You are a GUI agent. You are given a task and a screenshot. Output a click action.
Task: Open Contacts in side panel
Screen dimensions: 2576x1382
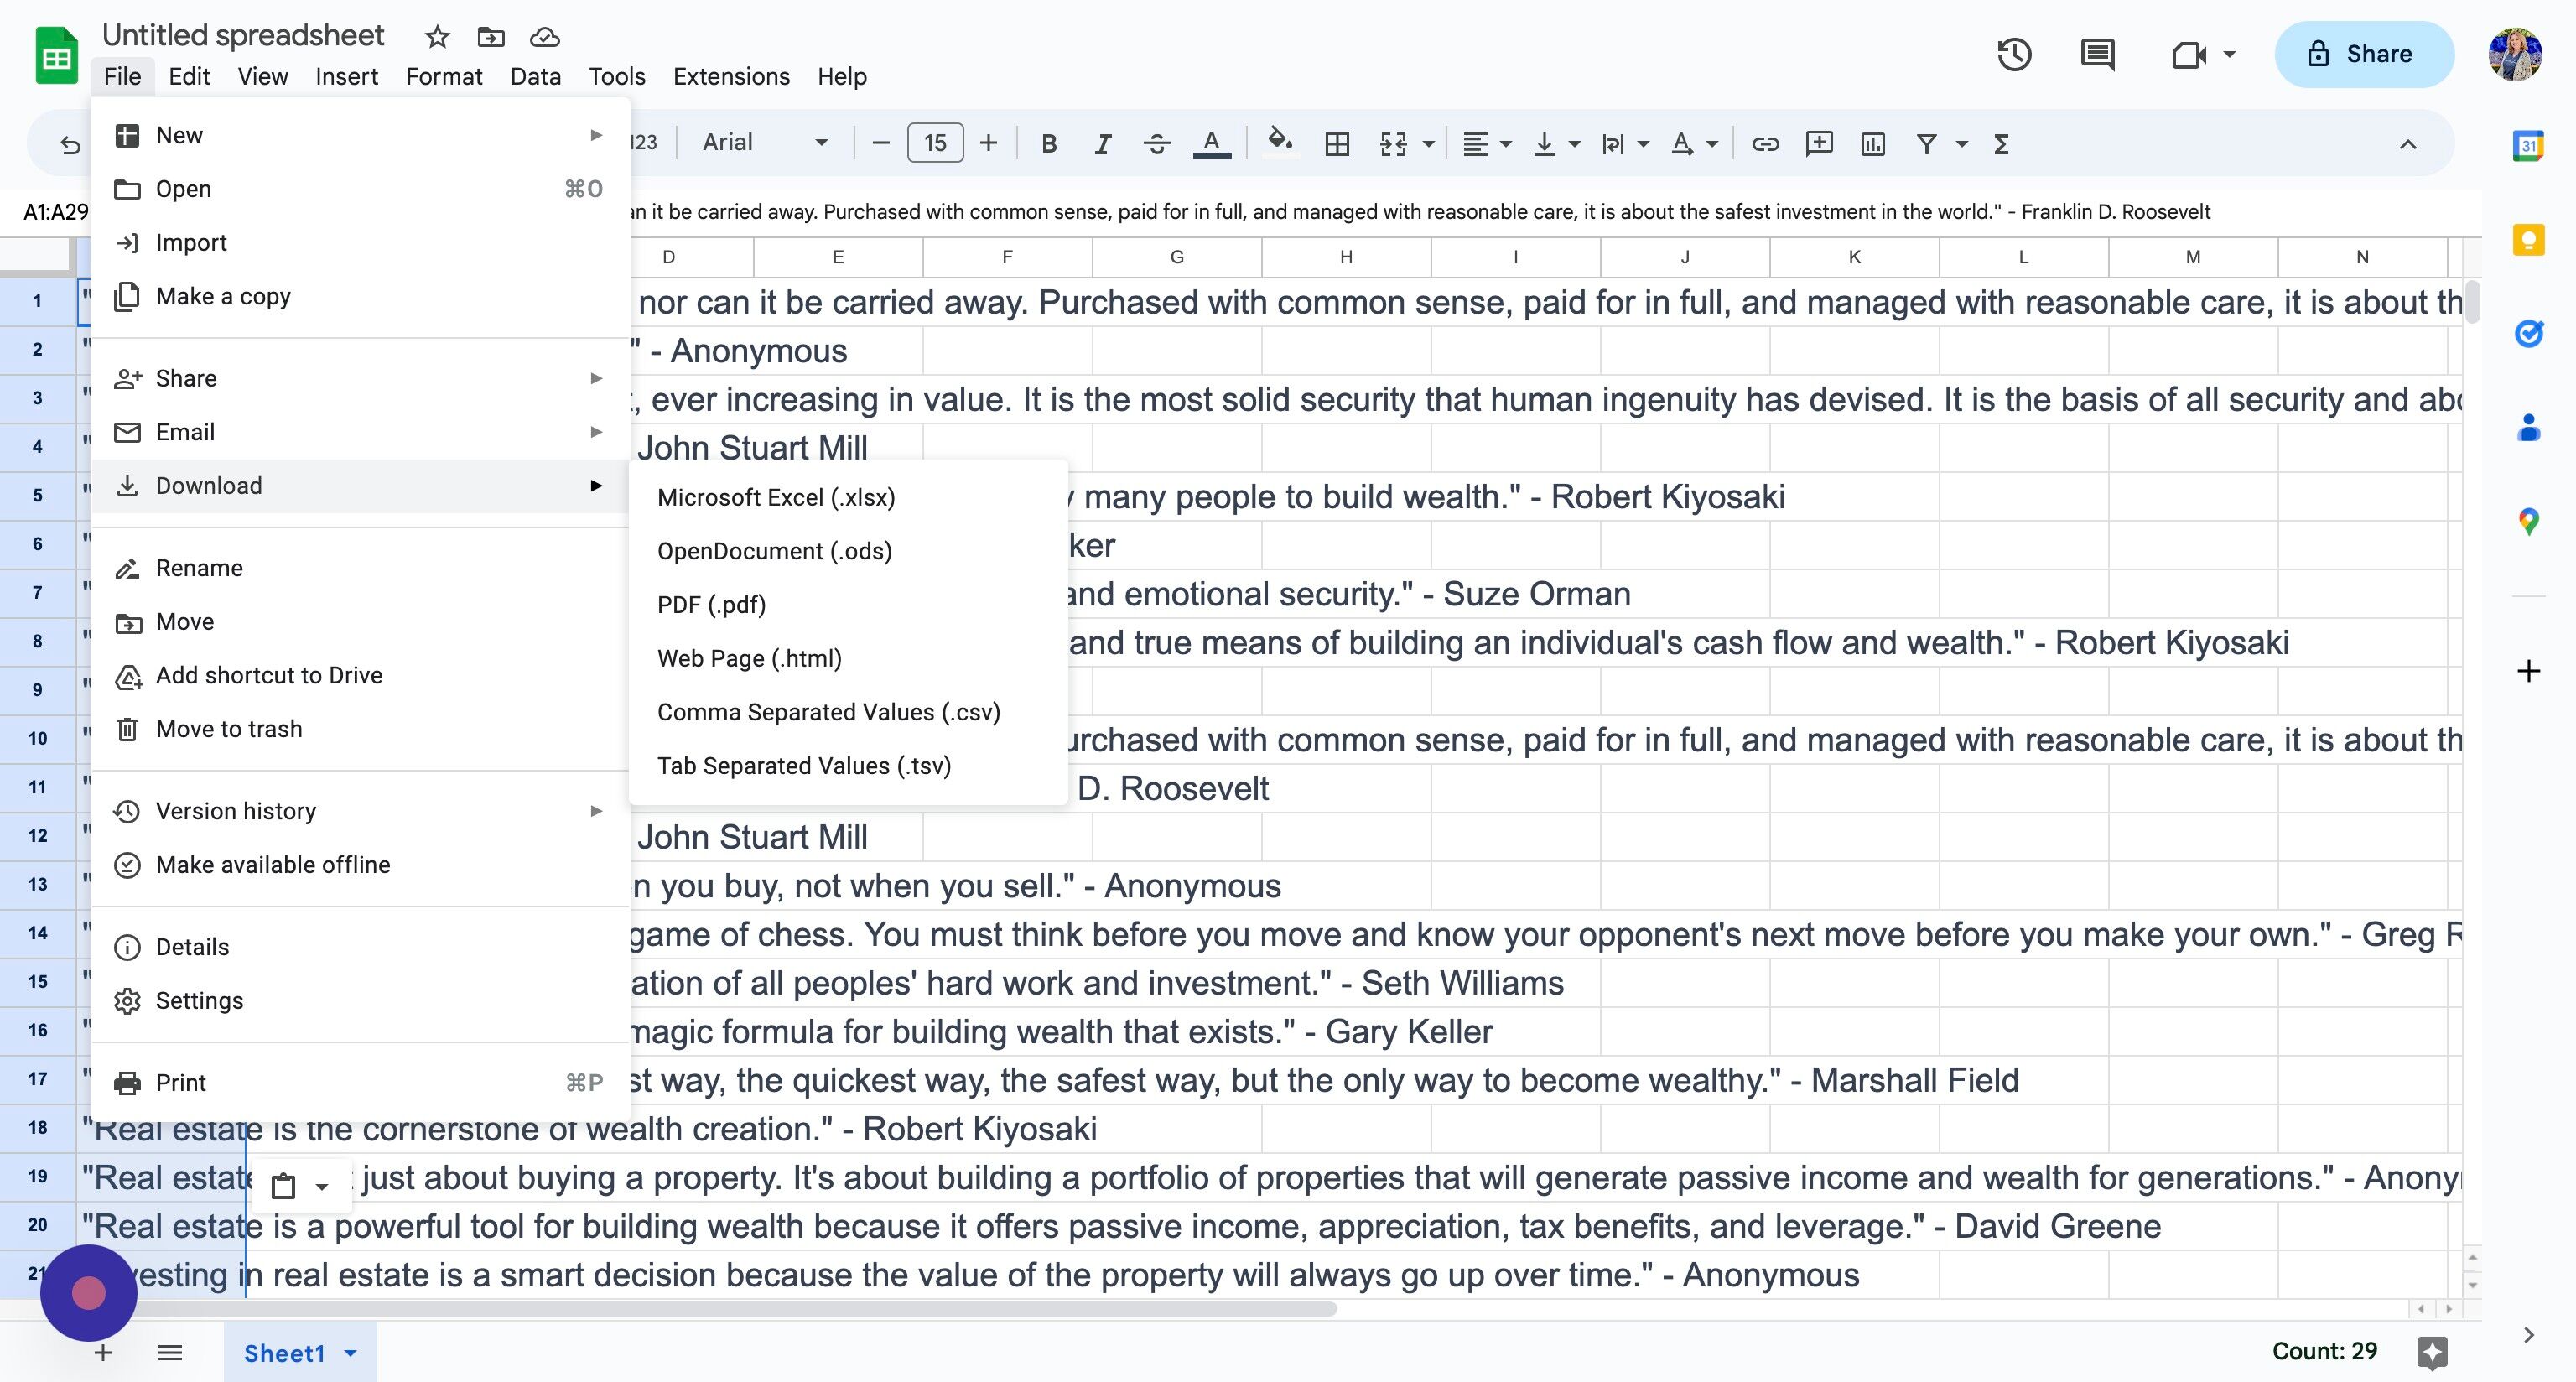pyautogui.click(x=2528, y=427)
